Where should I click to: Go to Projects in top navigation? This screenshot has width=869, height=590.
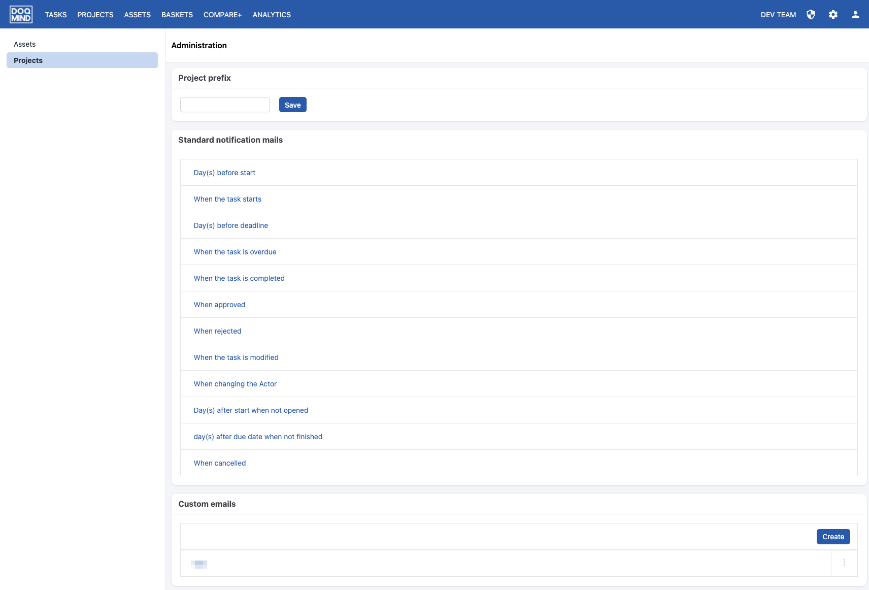point(95,15)
